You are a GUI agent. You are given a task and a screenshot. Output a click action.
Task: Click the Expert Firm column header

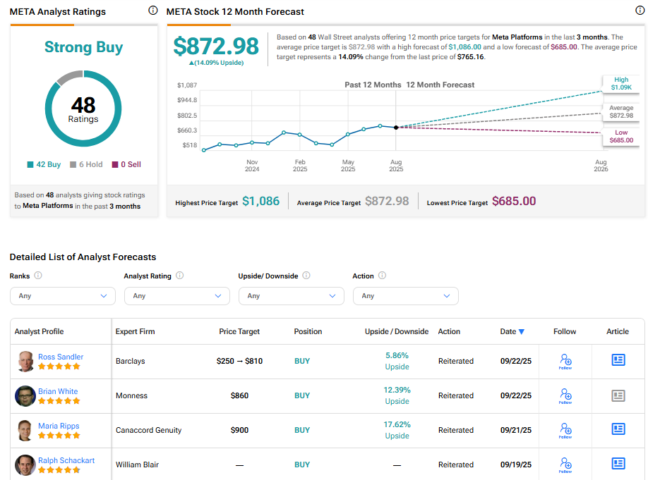coord(135,331)
